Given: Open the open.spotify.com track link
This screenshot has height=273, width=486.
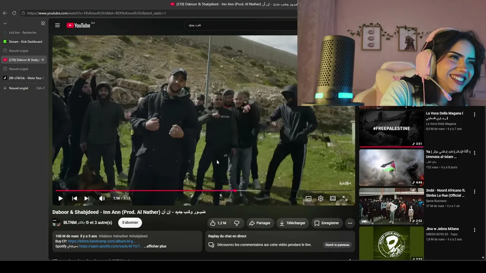Looking at the screenshot, I should pos(110,246).
